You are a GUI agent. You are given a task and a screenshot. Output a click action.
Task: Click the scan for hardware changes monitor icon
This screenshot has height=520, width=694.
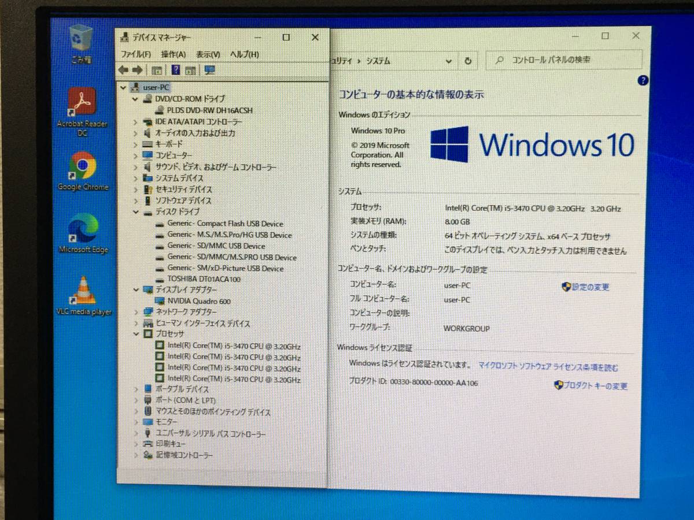[209, 70]
